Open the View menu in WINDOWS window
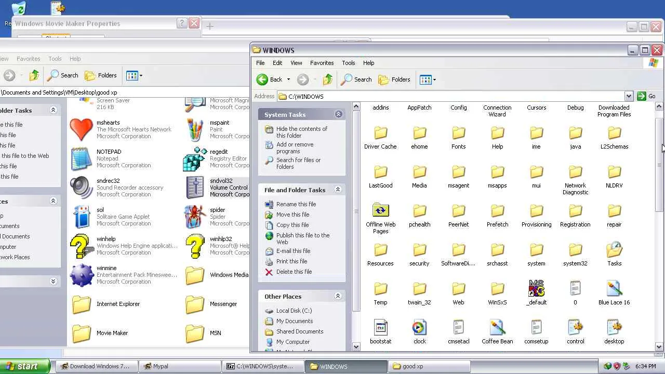The image size is (665, 374). coord(296,63)
